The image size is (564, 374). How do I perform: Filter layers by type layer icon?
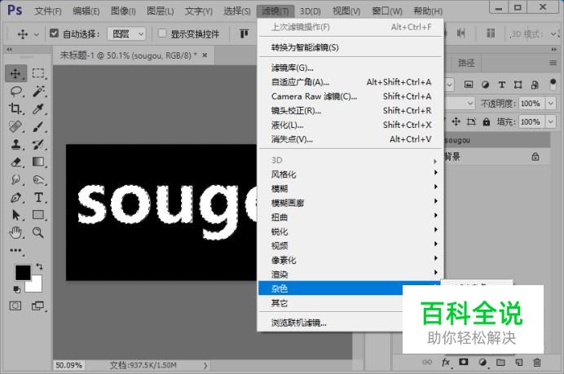point(502,85)
